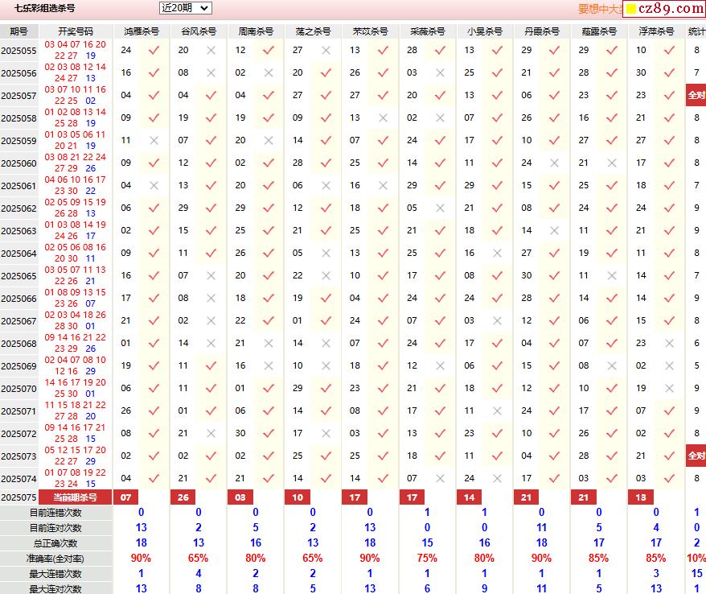This screenshot has height=594, width=706.
Task: Select period number 2025075
Action: pos(19,497)
